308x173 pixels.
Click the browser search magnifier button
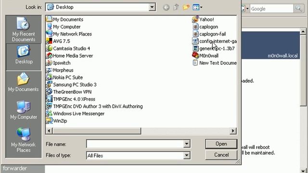tap(298, 9)
